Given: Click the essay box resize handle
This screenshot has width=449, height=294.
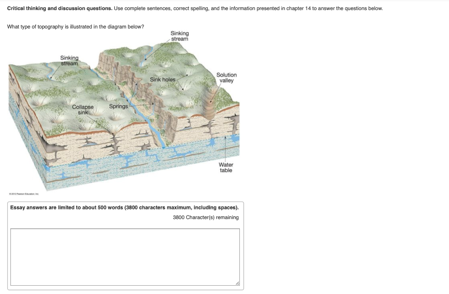Looking at the screenshot, I should (237, 283).
